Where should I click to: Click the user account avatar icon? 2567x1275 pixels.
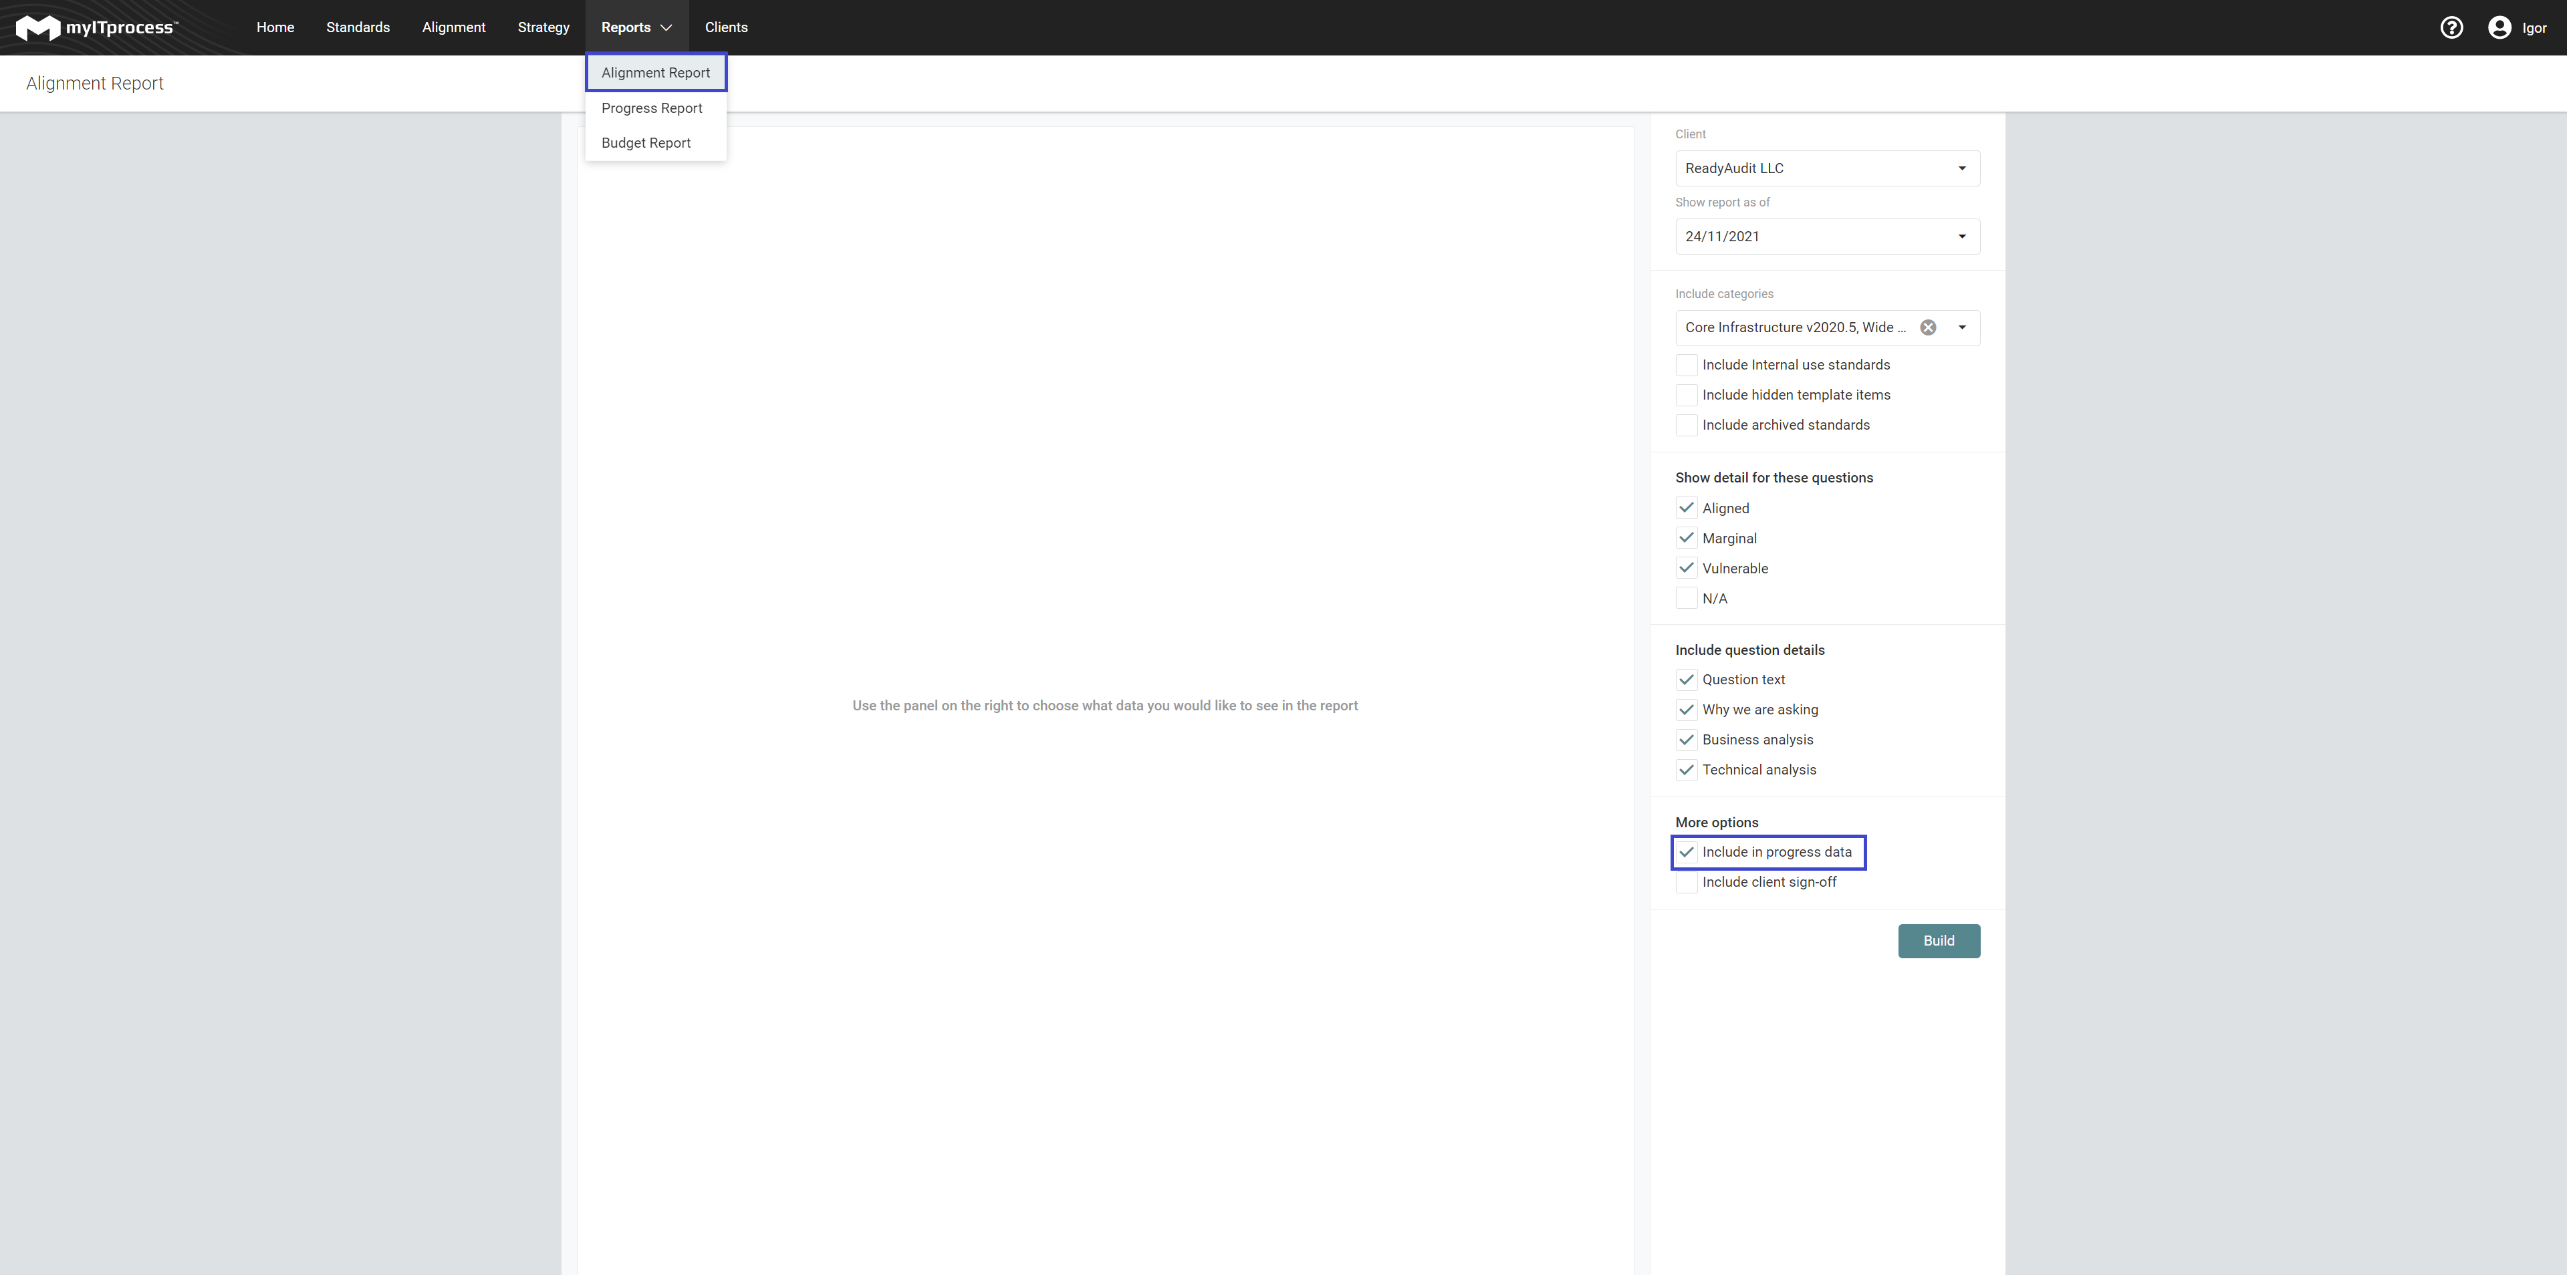pos(2499,28)
